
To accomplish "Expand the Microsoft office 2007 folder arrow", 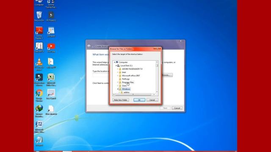I will click(118, 76).
